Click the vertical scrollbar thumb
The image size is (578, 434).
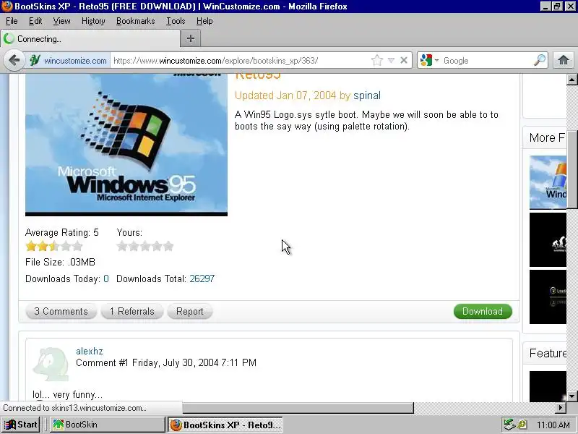tap(572, 170)
